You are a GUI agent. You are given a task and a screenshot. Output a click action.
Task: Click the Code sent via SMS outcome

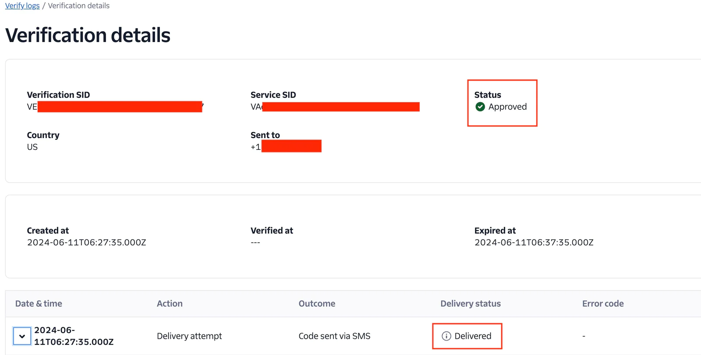click(334, 336)
